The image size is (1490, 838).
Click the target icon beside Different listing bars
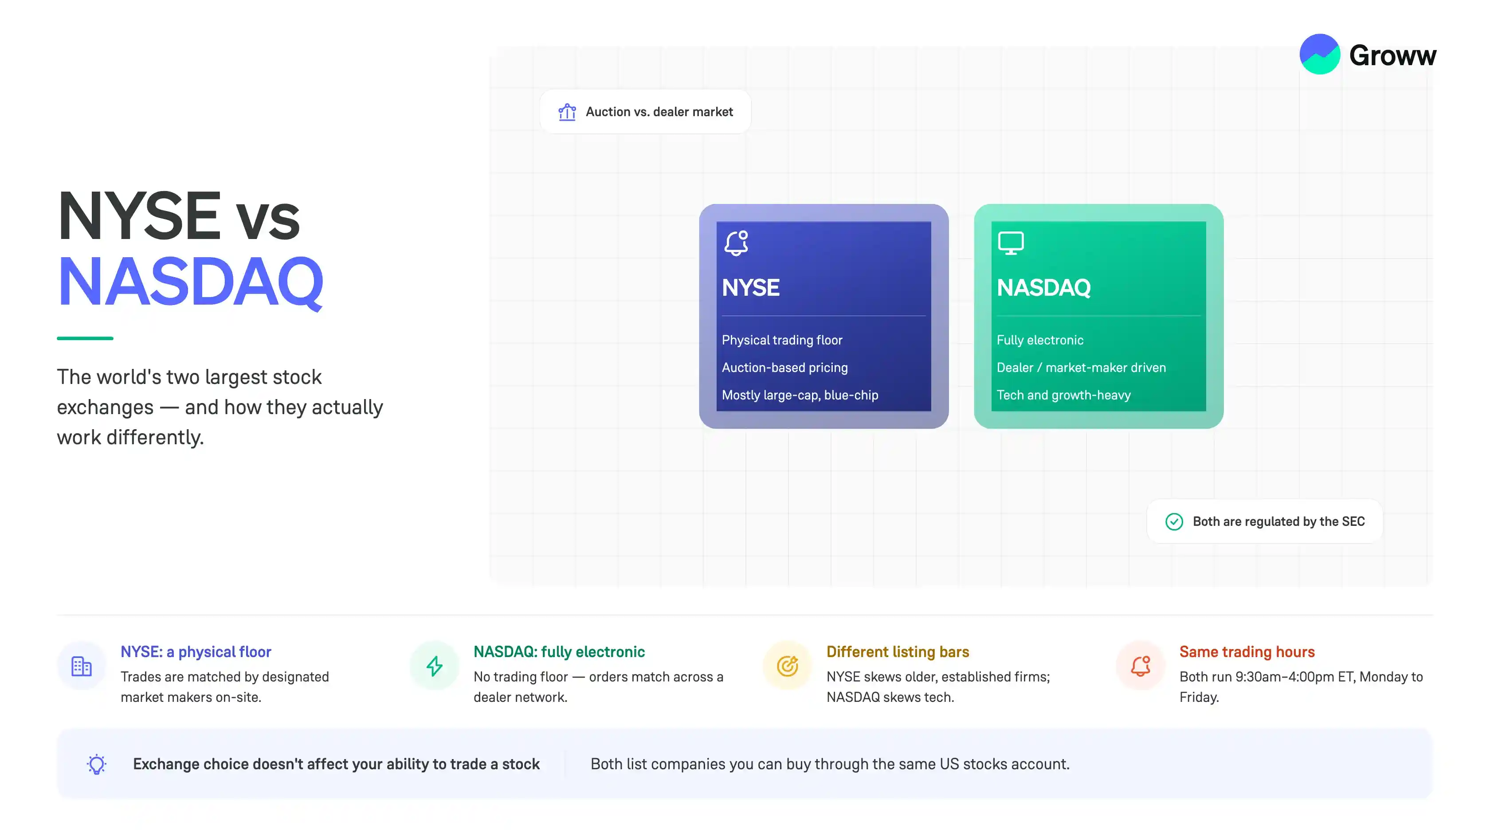(x=787, y=666)
